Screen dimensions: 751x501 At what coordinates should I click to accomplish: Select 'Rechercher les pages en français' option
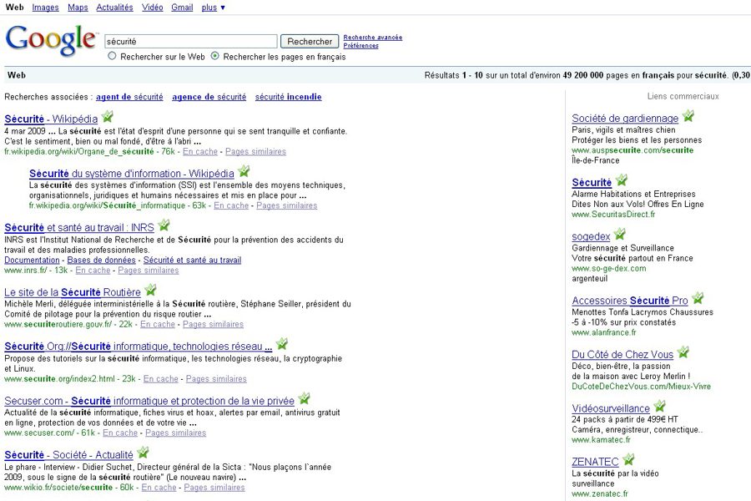coord(215,57)
